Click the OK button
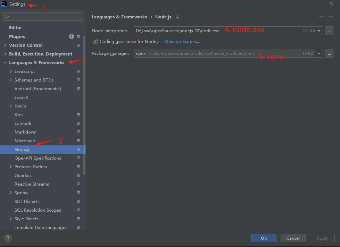This screenshot has width=340, height=247. [264, 238]
